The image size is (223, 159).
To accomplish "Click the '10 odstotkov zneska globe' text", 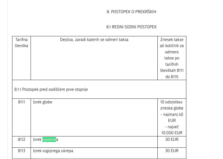I will [172, 105].
